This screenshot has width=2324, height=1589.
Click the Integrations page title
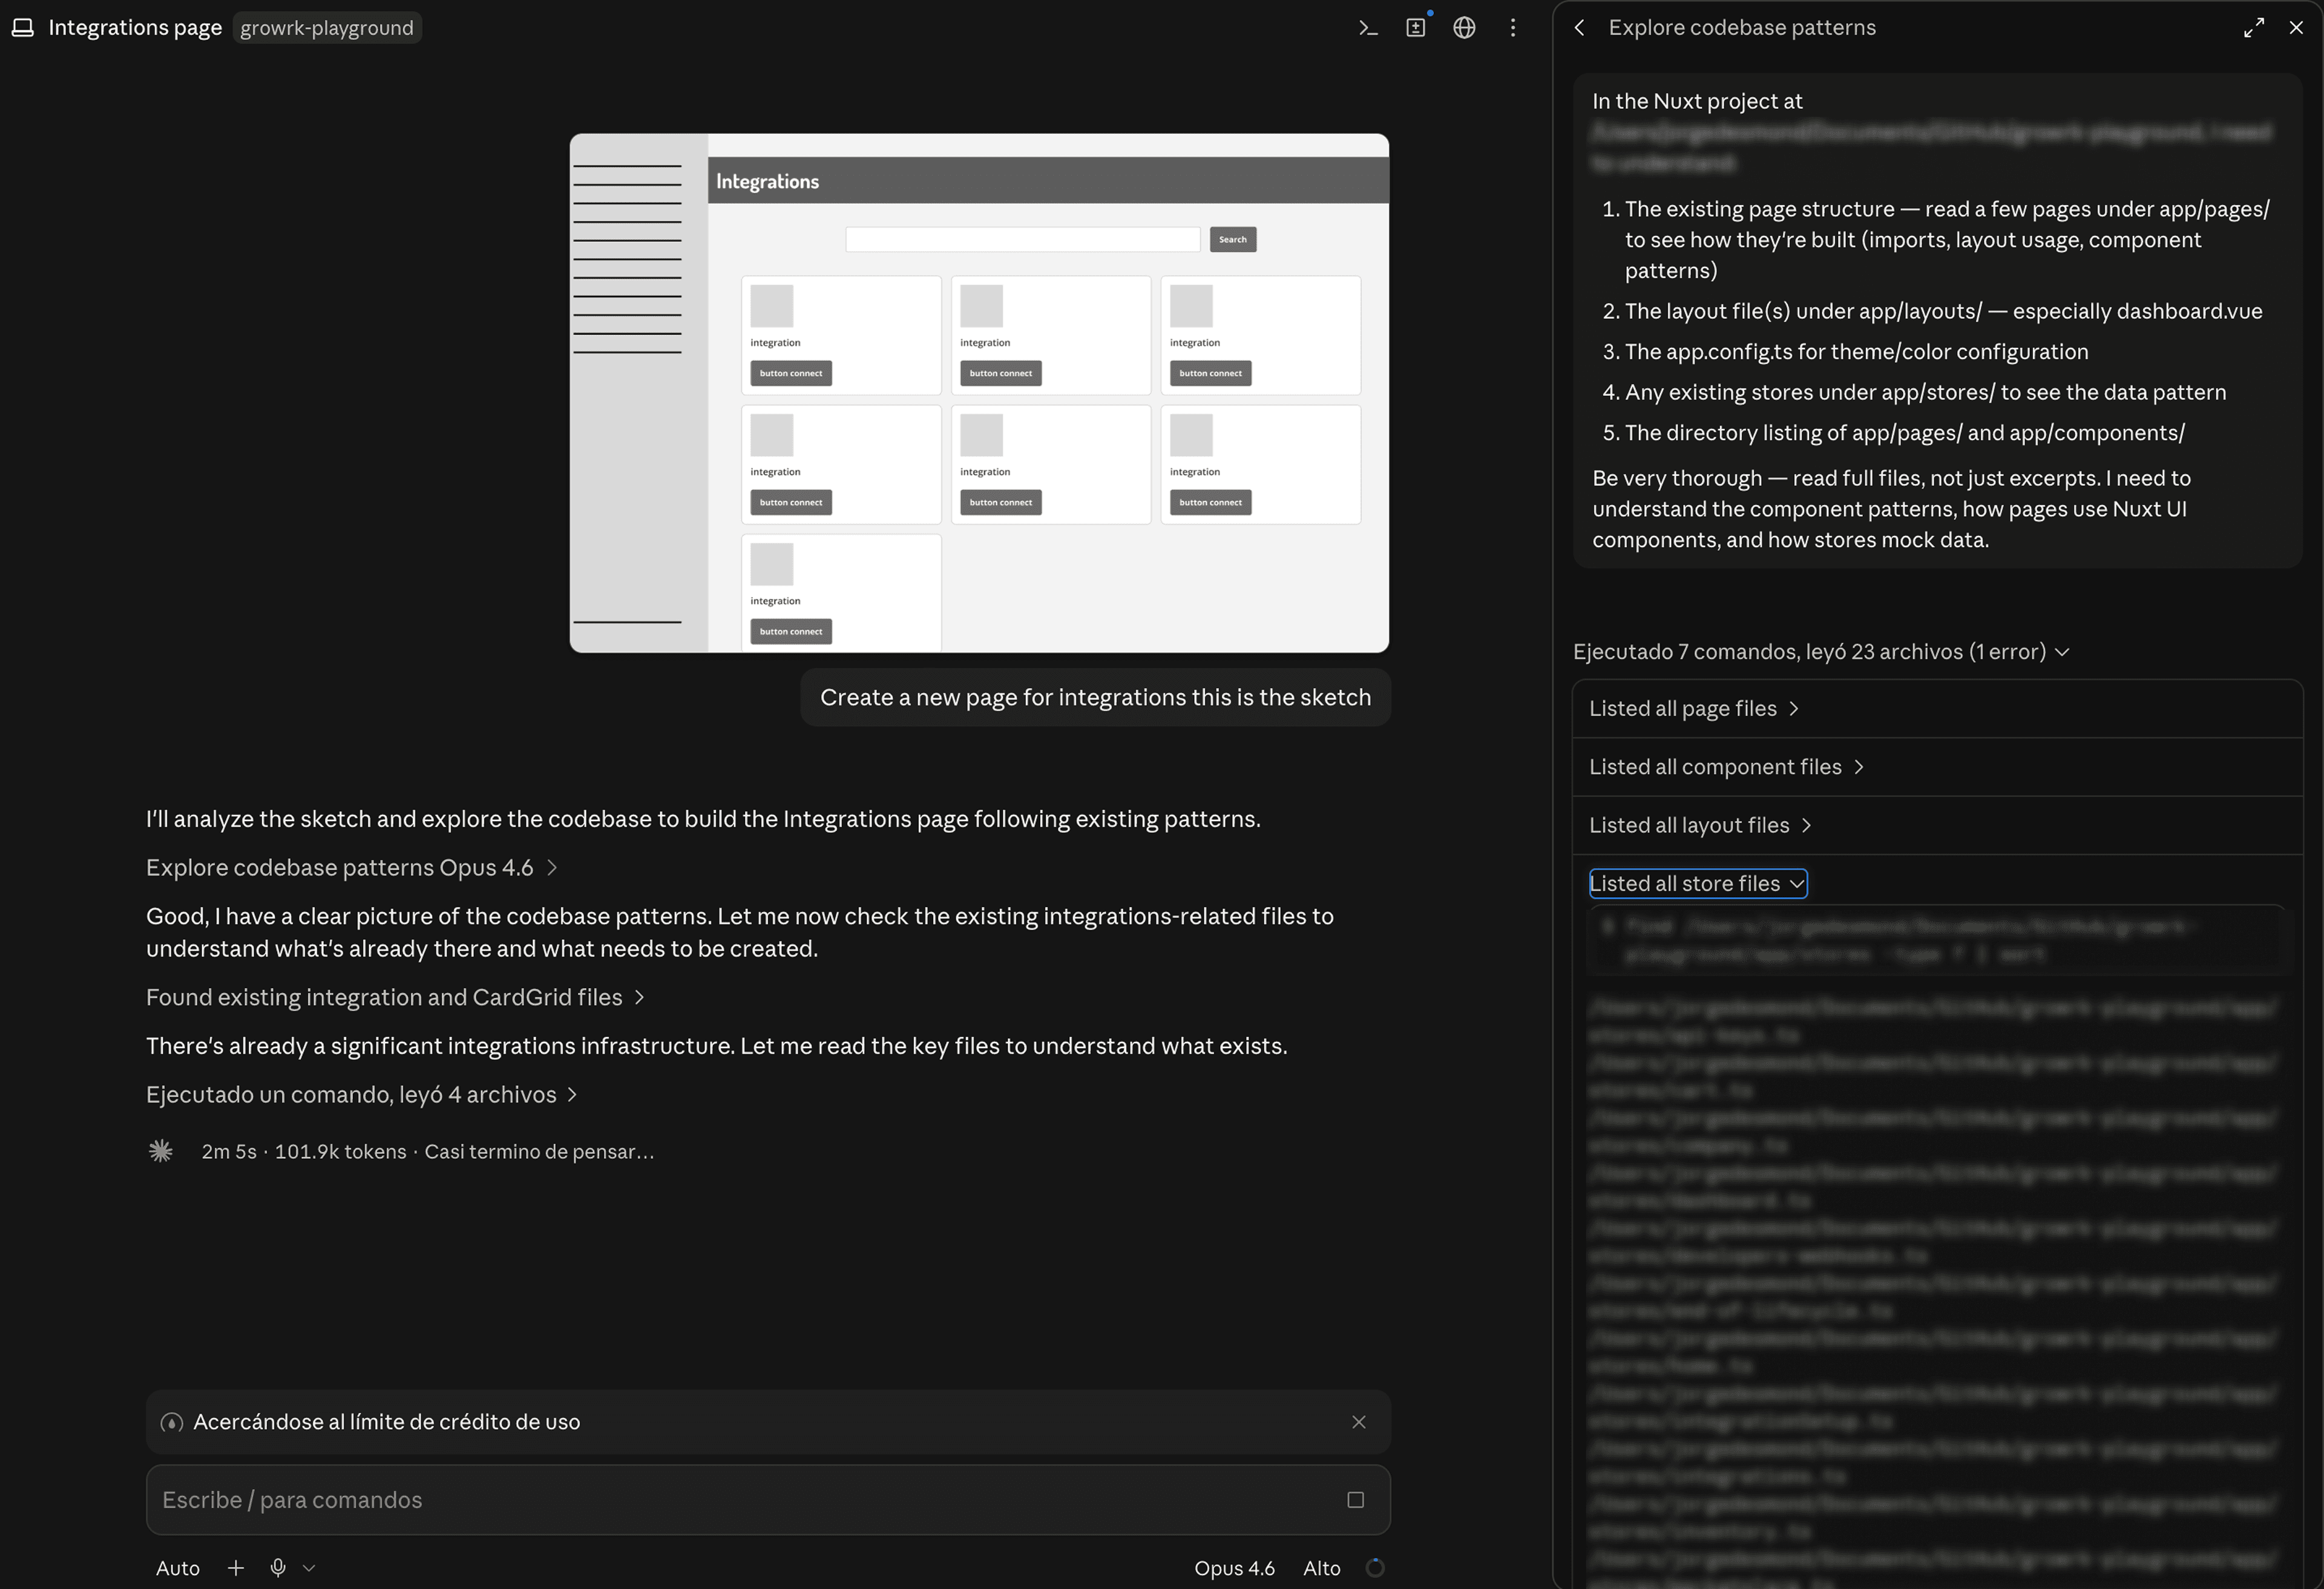[x=135, y=28]
